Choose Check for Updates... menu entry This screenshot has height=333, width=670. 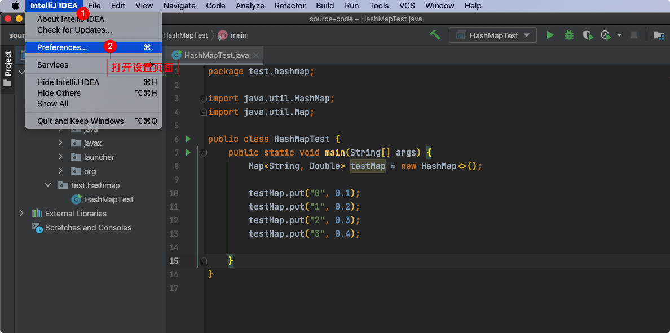[94, 30]
